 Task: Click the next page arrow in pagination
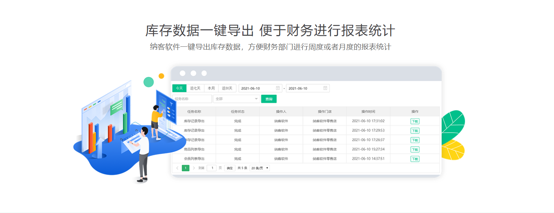click(194, 168)
